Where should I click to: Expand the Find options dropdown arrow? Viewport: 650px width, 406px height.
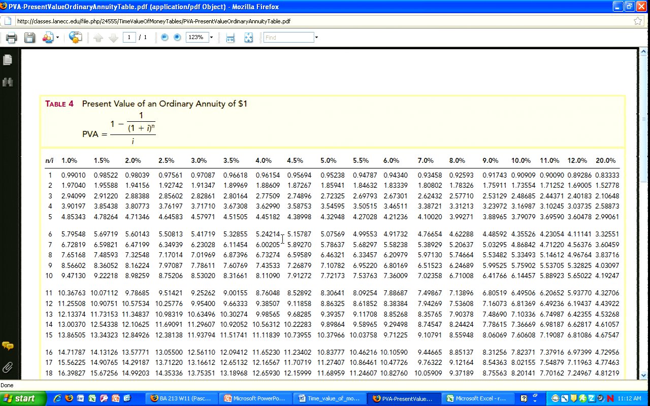[316, 38]
